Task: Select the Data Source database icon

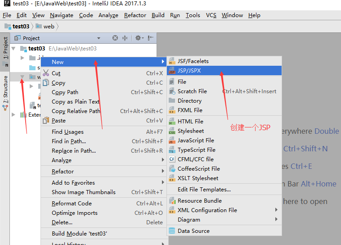Action: click(x=172, y=231)
